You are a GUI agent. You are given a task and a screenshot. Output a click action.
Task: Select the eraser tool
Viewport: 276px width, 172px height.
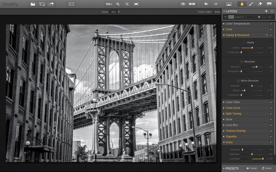click(x=259, y=4)
